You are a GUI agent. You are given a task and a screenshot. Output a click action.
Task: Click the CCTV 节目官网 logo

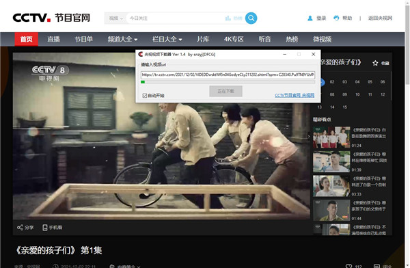[51, 18]
